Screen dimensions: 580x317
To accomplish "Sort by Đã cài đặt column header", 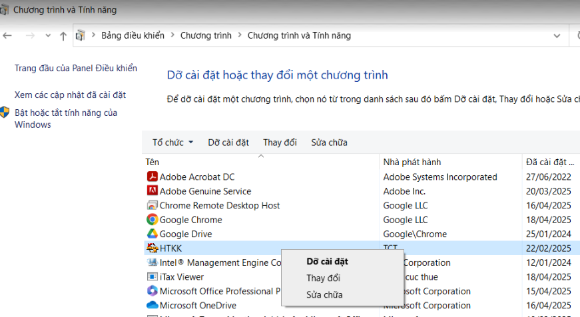I will pos(550,162).
